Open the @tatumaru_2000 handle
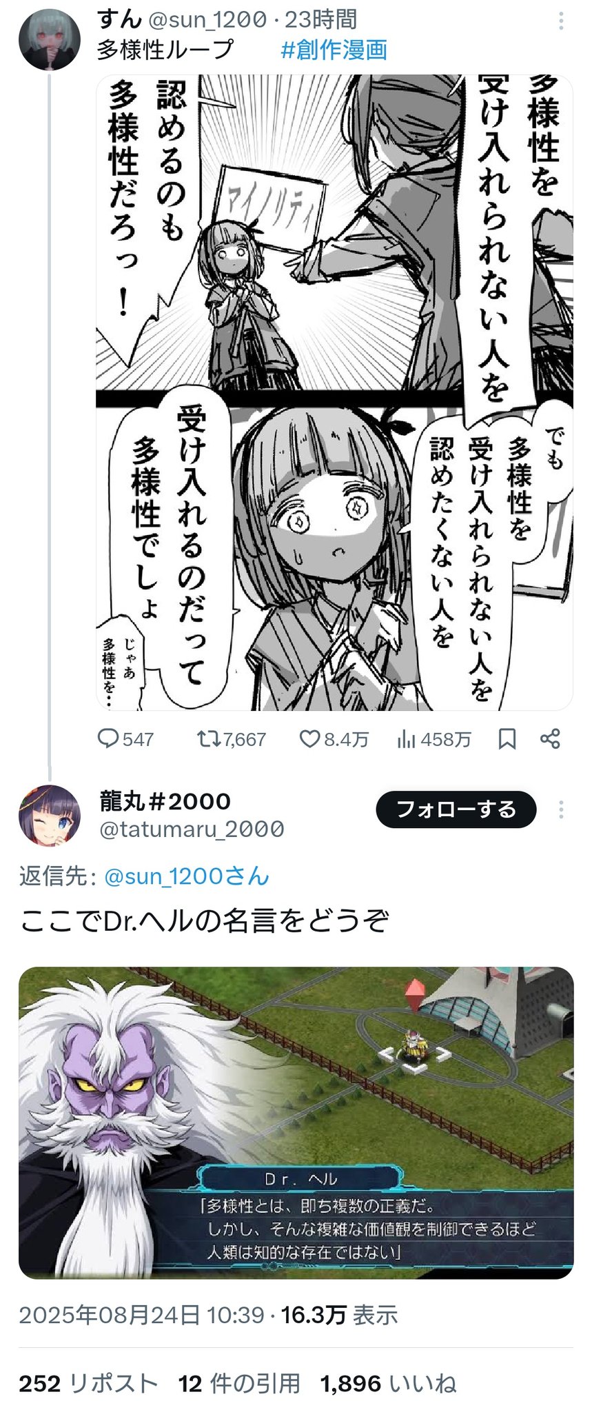 point(192,829)
